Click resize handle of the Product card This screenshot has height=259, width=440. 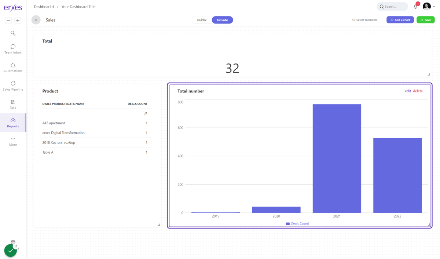pos(159,225)
